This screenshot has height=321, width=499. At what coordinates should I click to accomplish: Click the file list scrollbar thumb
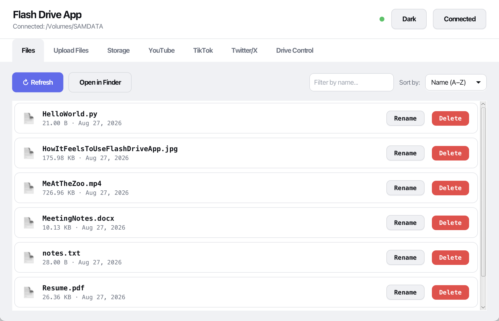click(483, 192)
